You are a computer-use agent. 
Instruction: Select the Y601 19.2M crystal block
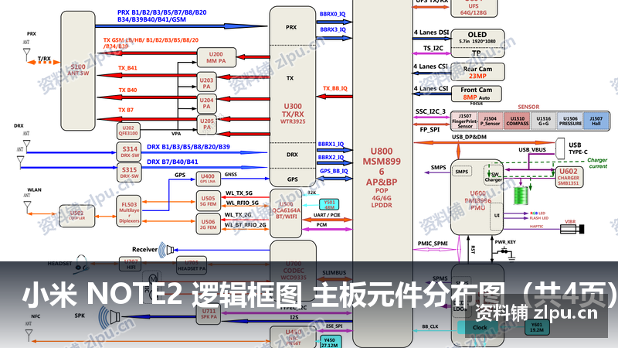pos(537,327)
